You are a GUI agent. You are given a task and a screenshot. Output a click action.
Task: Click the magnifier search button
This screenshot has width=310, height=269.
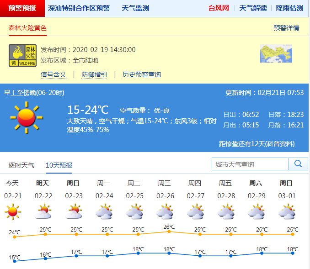[x=298, y=164]
